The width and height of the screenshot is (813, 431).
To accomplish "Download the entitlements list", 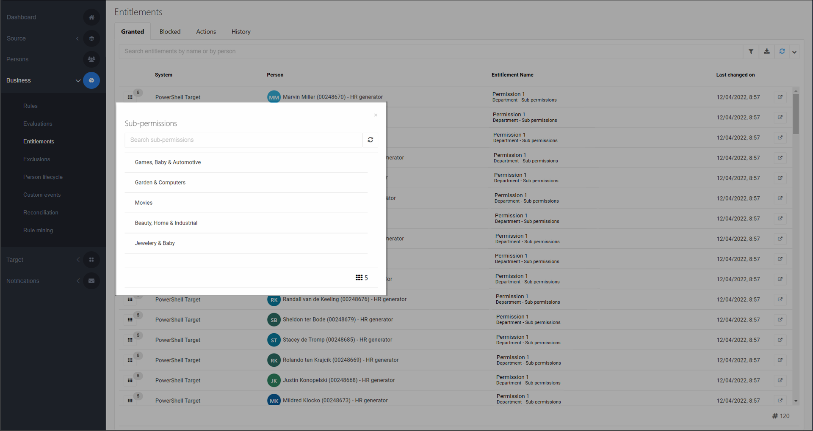I will (x=766, y=51).
